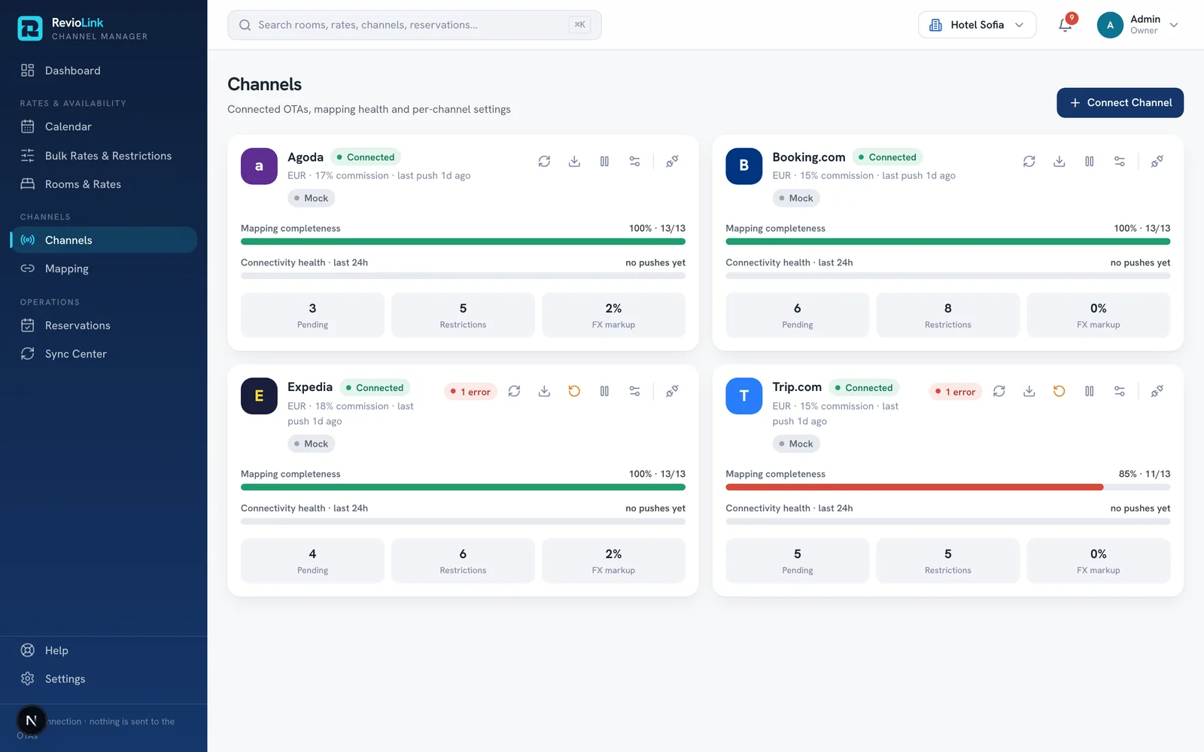Screen dimensions: 1204x752
Task: Open Booking.com settings sliders icon
Action: 1119,161
